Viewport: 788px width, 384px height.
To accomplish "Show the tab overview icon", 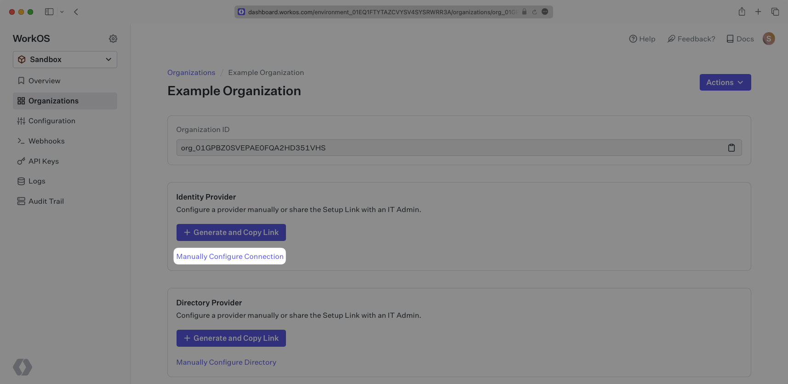I will click(x=775, y=12).
